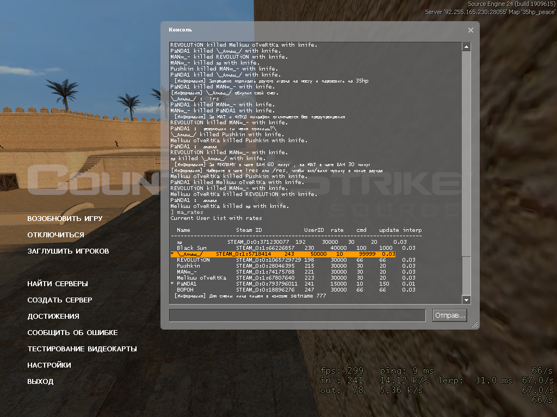This screenshot has width=557, height=417.
Task: Select ОТКЛЮЧИТЬСЯ to disconnect from server
Action: [x=56, y=235]
